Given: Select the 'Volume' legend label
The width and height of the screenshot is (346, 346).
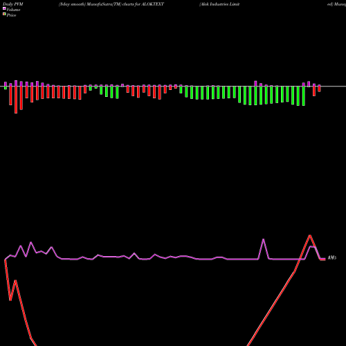Looking at the screenshot, I should pyautogui.click(x=13, y=10).
